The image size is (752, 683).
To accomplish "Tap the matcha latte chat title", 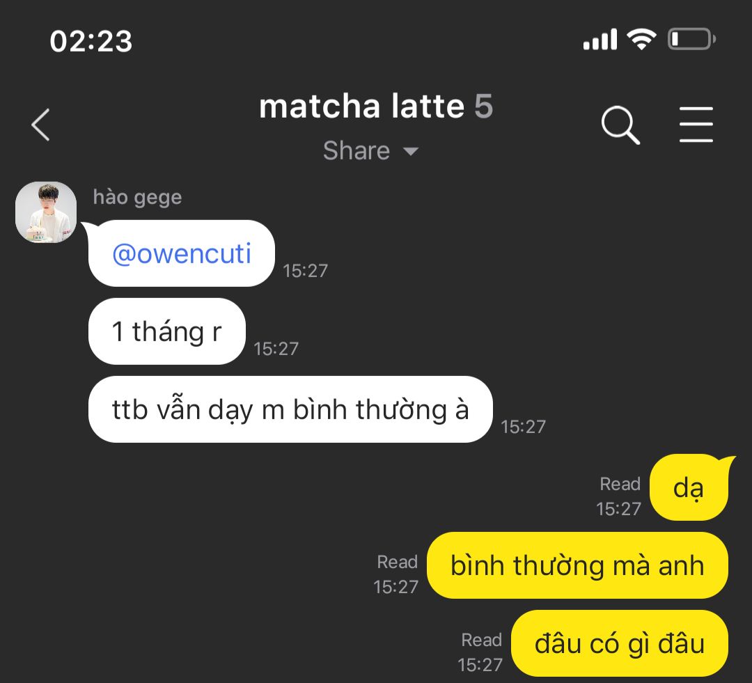I will point(361,106).
